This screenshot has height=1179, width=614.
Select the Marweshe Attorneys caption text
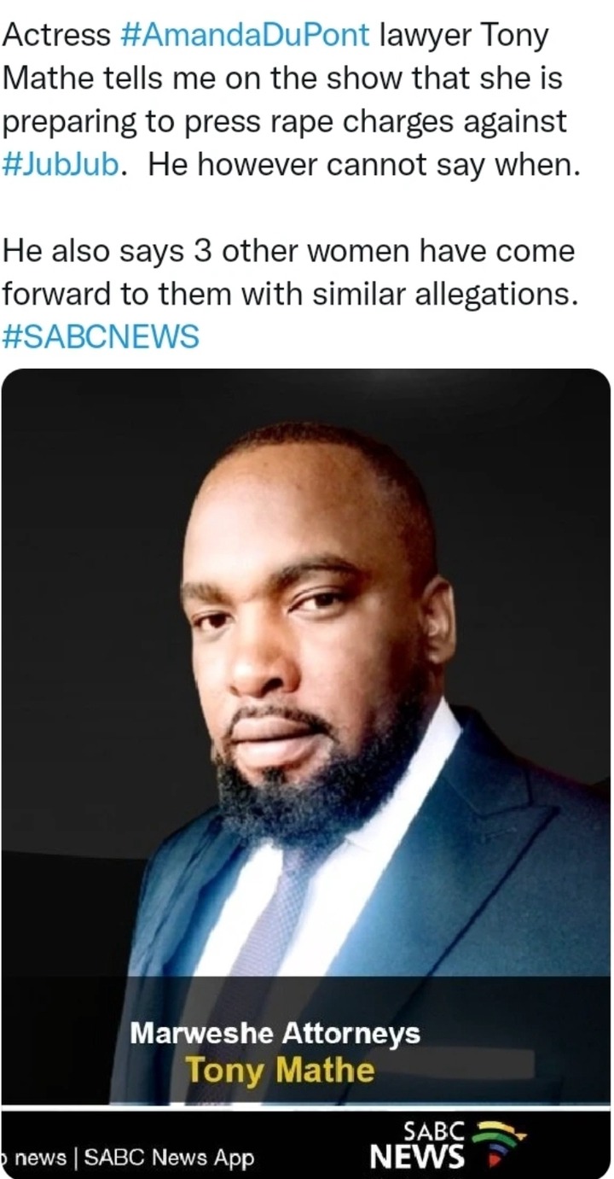(275, 1034)
